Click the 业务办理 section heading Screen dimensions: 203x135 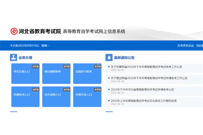pos(25,58)
